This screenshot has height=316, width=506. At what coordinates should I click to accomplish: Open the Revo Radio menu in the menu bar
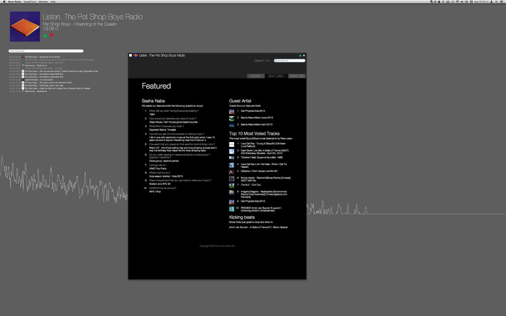(x=15, y=2)
